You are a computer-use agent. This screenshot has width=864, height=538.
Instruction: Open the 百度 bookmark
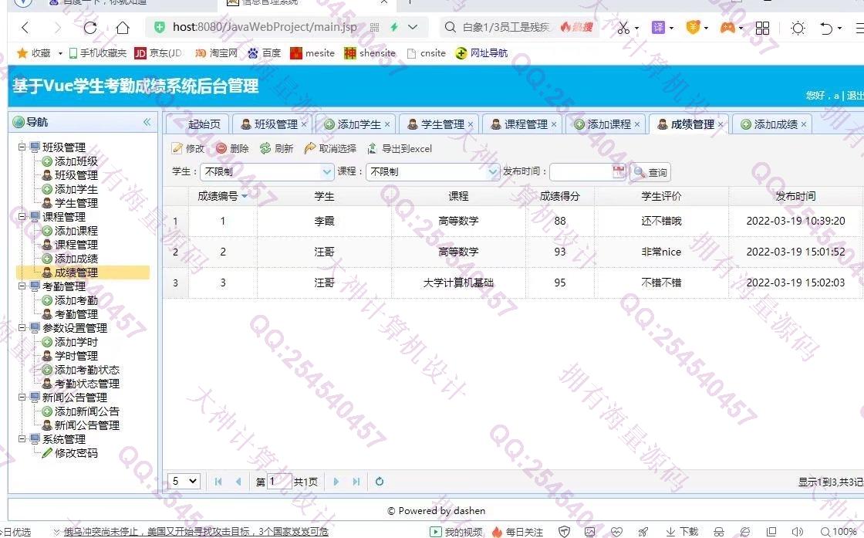(265, 53)
